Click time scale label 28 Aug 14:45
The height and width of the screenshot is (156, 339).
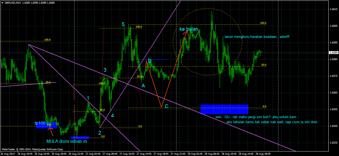(x=247, y=154)
